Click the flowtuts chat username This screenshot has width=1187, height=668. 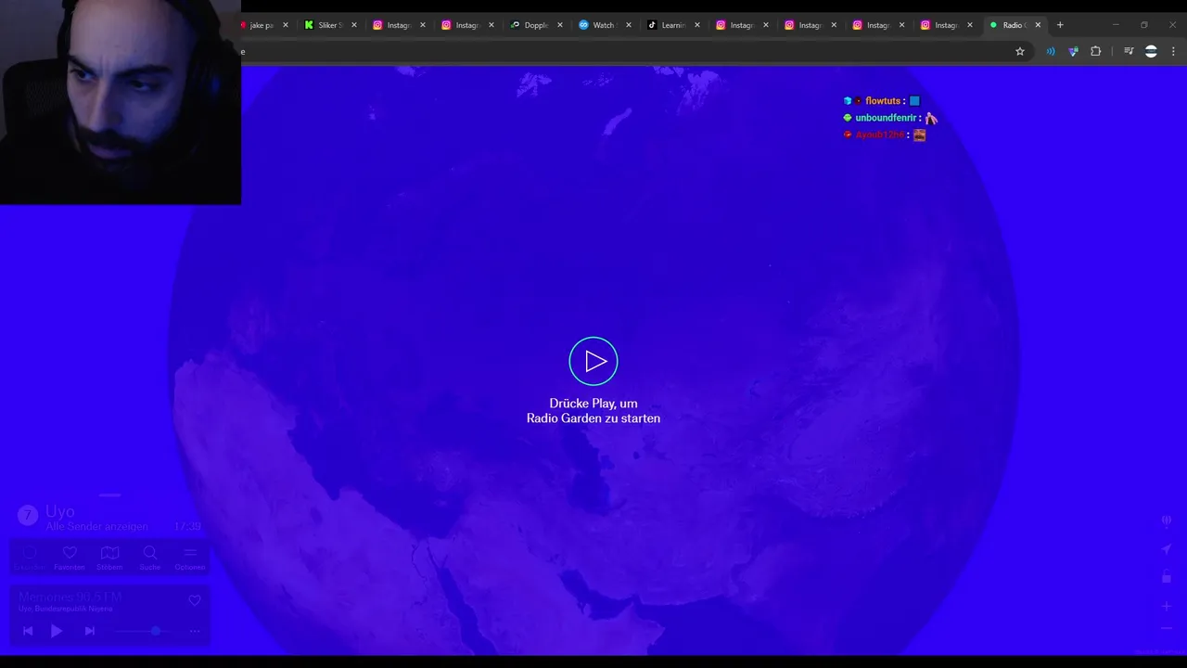(883, 101)
